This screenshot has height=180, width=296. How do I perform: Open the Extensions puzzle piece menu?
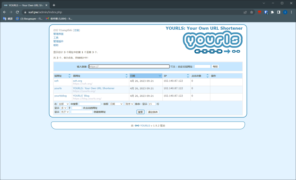tap(272, 12)
